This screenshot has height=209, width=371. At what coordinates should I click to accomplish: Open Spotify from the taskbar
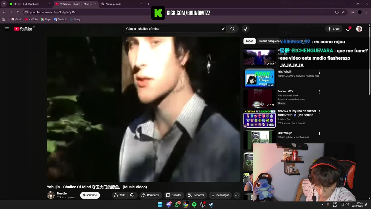194,204
